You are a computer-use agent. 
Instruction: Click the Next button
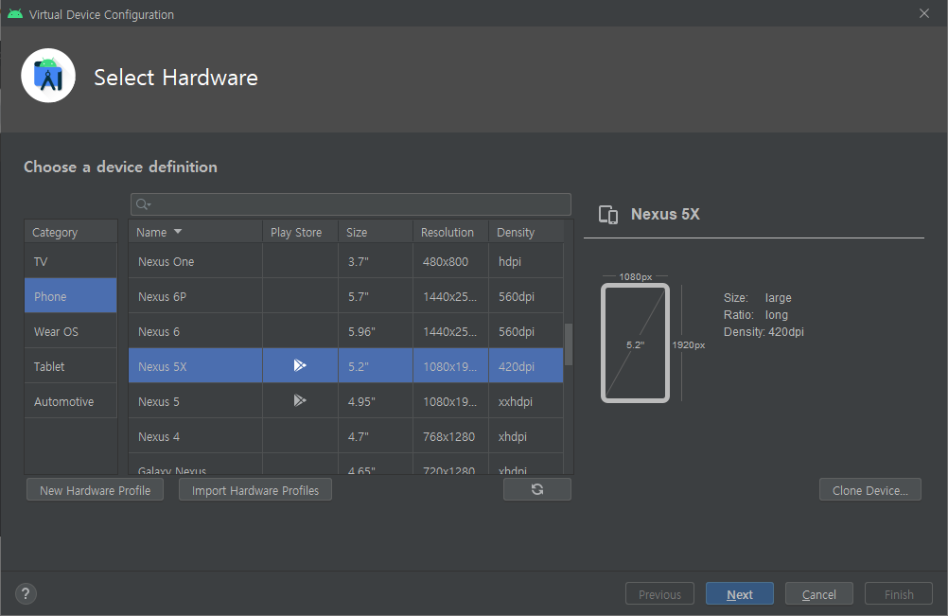[x=740, y=593]
